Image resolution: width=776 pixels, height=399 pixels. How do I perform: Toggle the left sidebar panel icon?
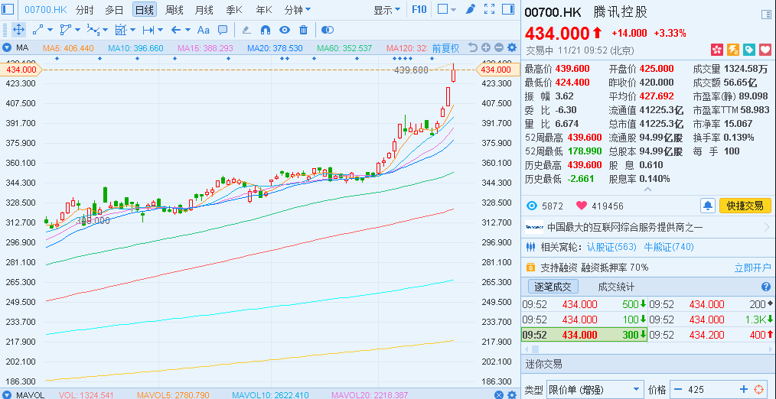tap(8, 9)
